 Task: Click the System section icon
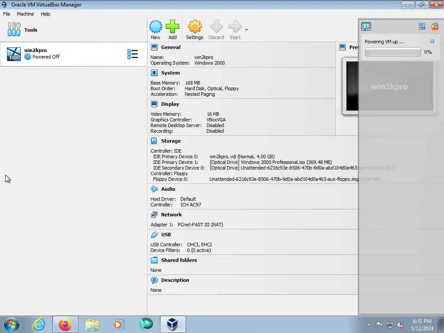[x=154, y=73]
